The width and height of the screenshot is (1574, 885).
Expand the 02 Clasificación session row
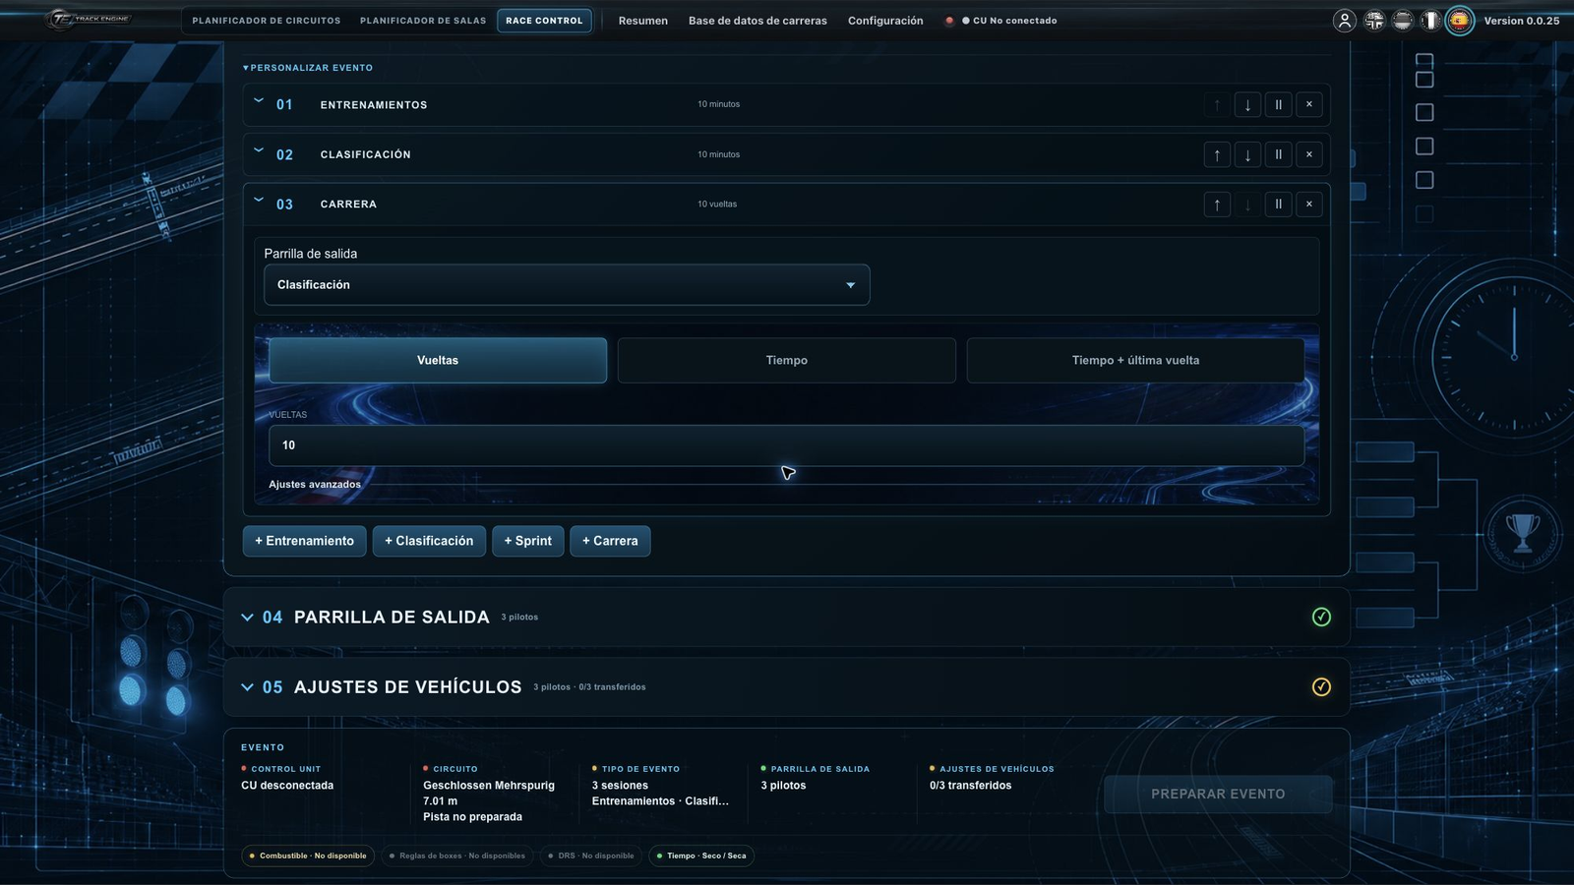259,150
